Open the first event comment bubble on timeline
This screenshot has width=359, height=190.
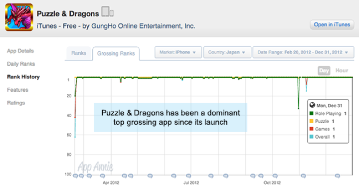75,176
